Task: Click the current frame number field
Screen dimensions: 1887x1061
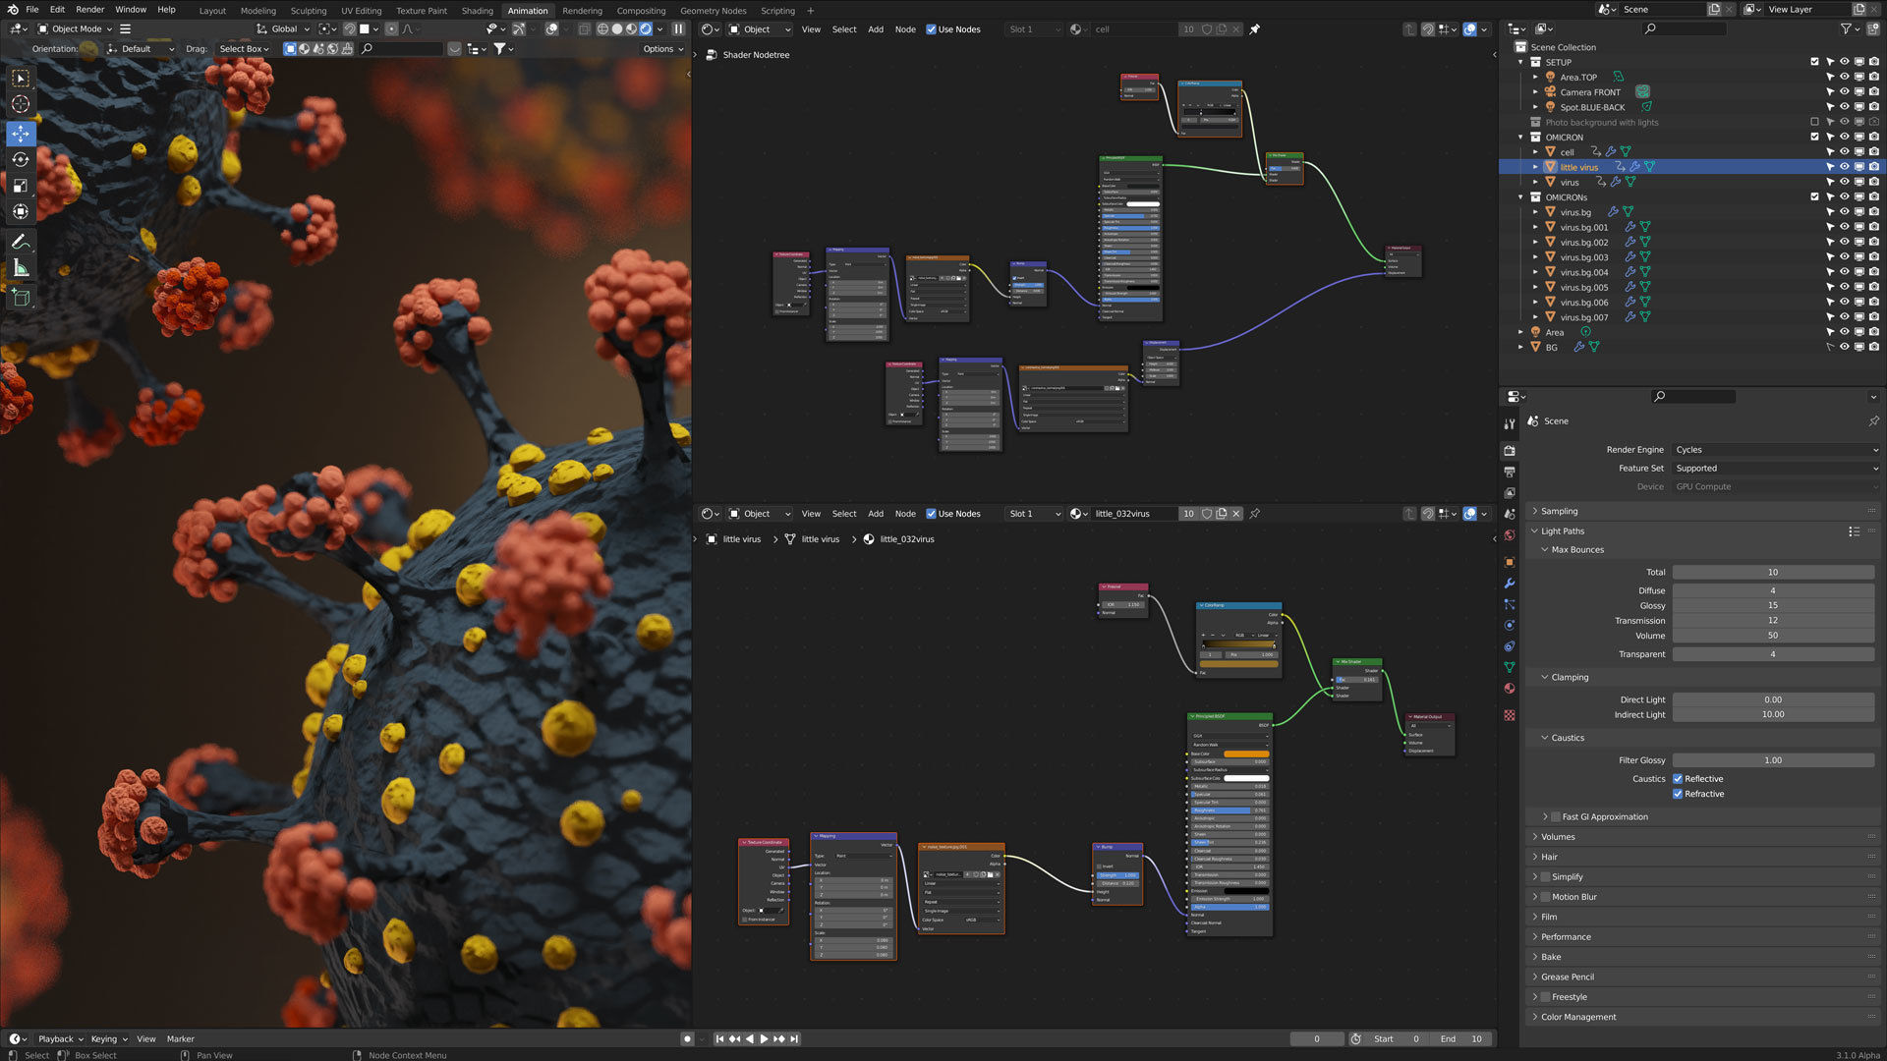Action: click(1316, 1039)
